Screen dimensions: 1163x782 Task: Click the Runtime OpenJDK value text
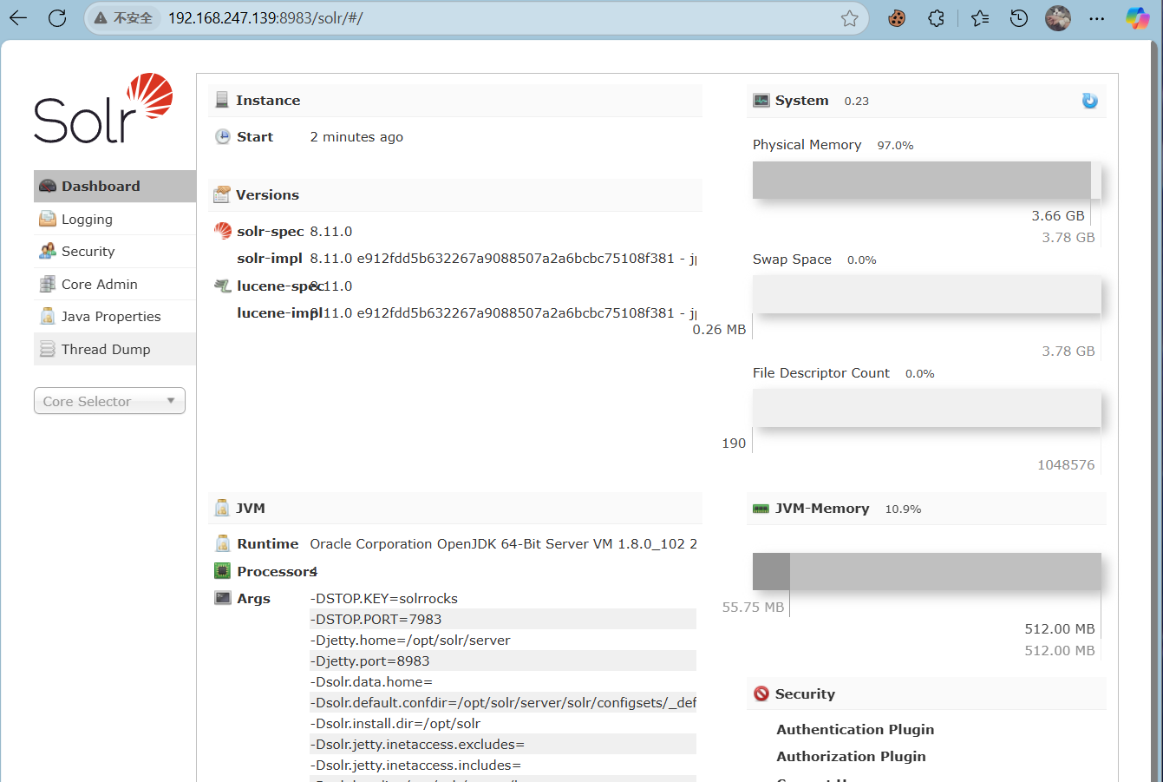[503, 543]
